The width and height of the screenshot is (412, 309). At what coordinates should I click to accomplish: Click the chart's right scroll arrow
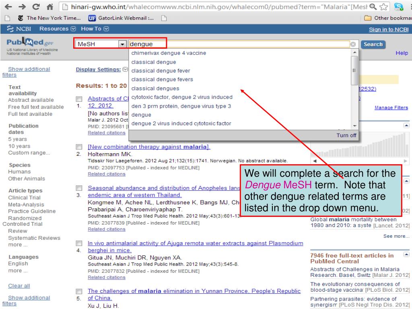406,161
